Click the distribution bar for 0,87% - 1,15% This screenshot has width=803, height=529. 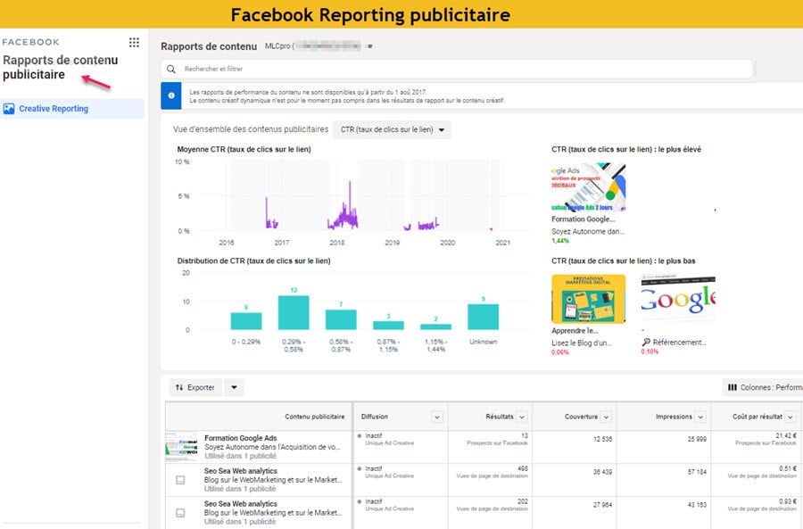[388, 326]
